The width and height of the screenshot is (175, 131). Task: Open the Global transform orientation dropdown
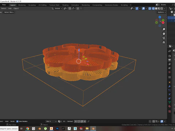pyautogui.click(x=57, y=8)
